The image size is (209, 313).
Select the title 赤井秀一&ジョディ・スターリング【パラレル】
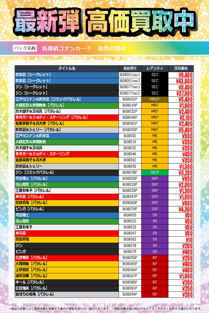pos(52,118)
